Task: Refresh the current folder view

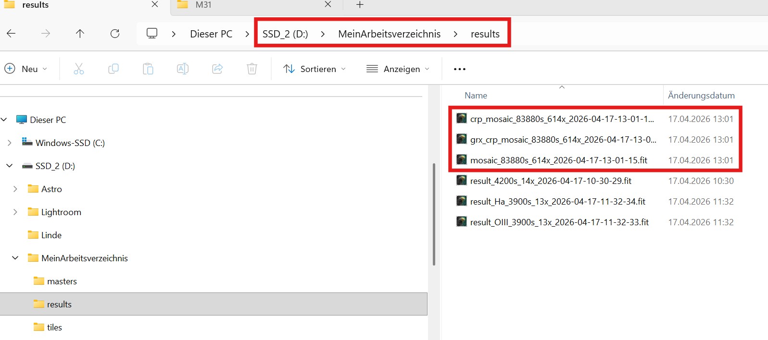Action: tap(115, 34)
